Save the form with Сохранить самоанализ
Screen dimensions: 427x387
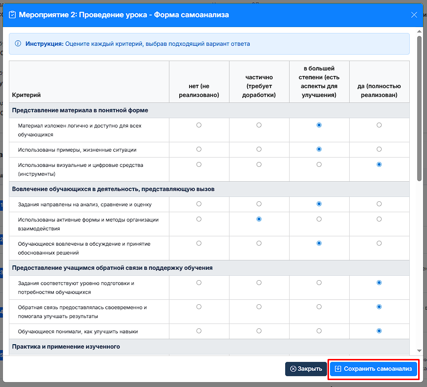pyautogui.click(x=373, y=369)
